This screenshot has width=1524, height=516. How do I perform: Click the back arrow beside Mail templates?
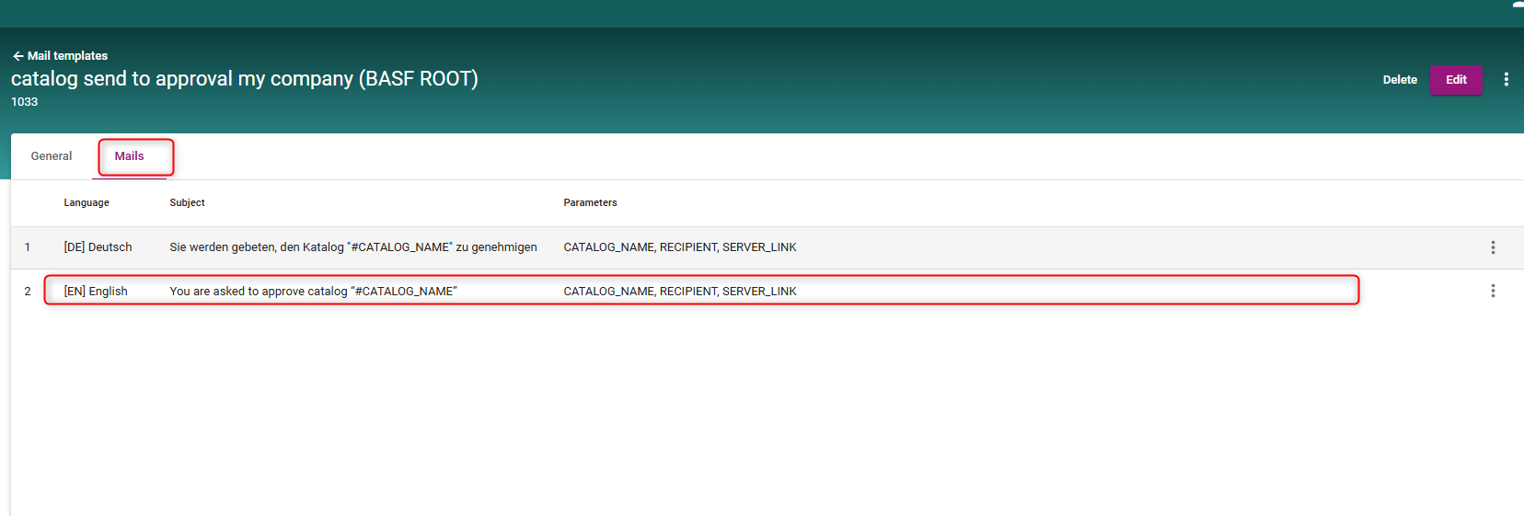click(17, 56)
